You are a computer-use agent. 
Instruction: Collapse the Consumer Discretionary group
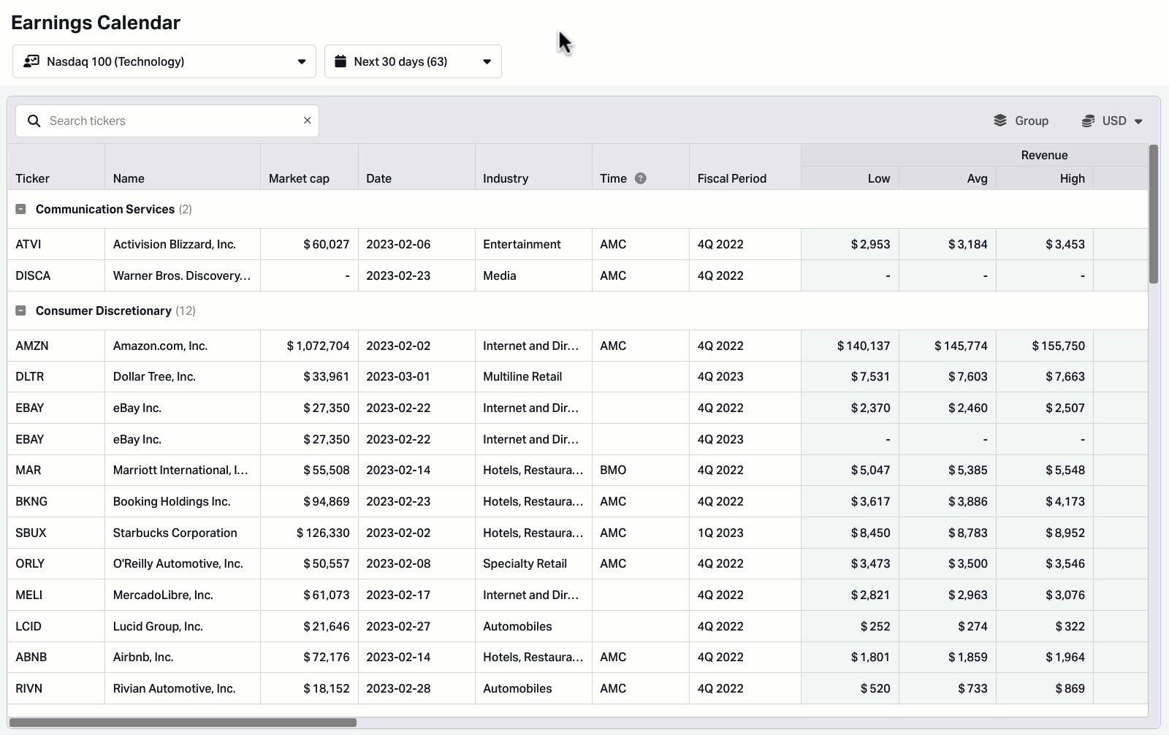(20, 311)
